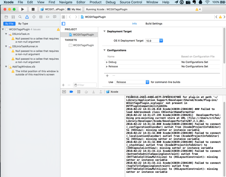
Task: Switch issue grouping to By Type
Action: (x=23, y=23)
